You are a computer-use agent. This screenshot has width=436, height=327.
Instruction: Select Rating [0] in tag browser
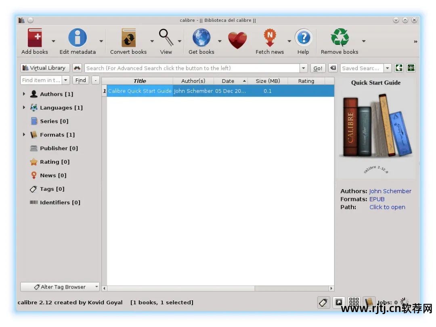(x=55, y=162)
